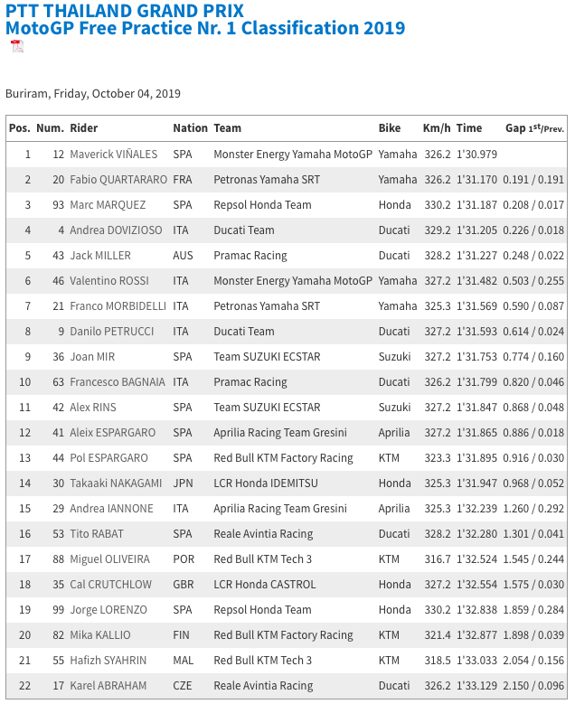Click the Team column header

tap(227, 128)
